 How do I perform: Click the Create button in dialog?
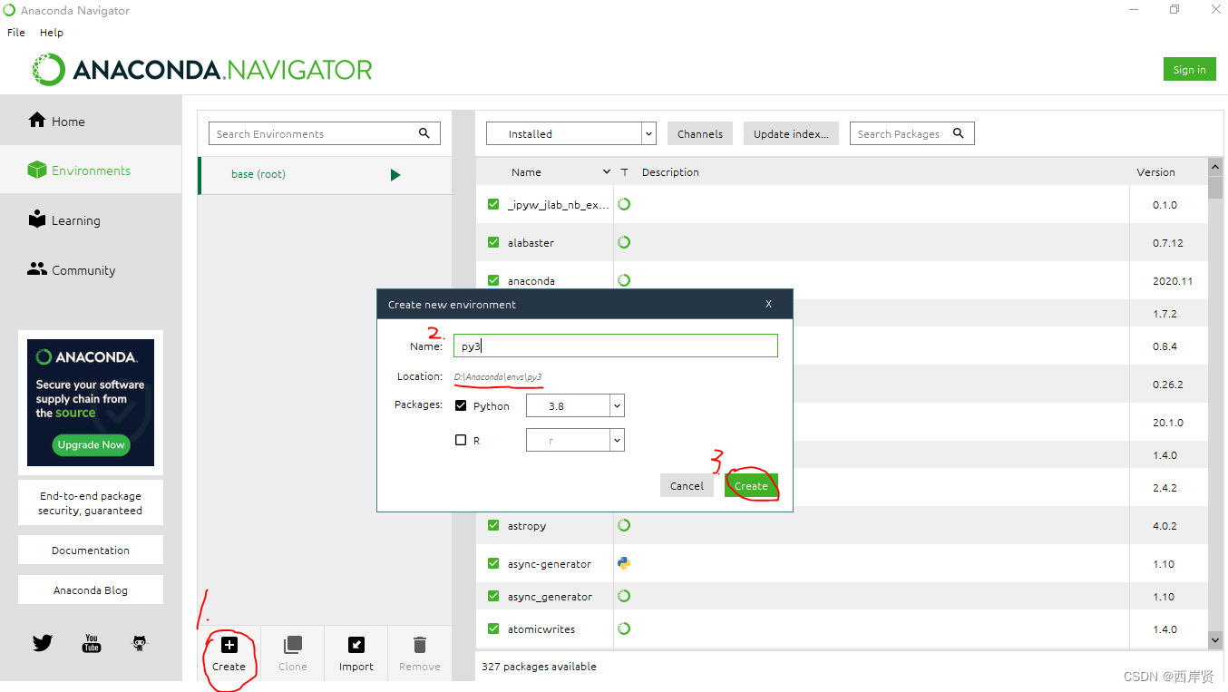pos(751,485)
